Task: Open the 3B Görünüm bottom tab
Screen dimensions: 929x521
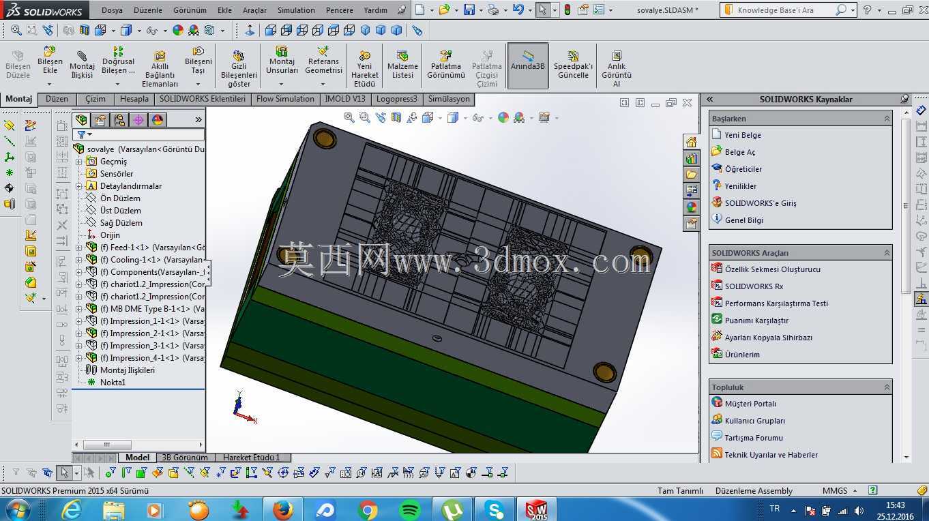Action: [185, 458]
